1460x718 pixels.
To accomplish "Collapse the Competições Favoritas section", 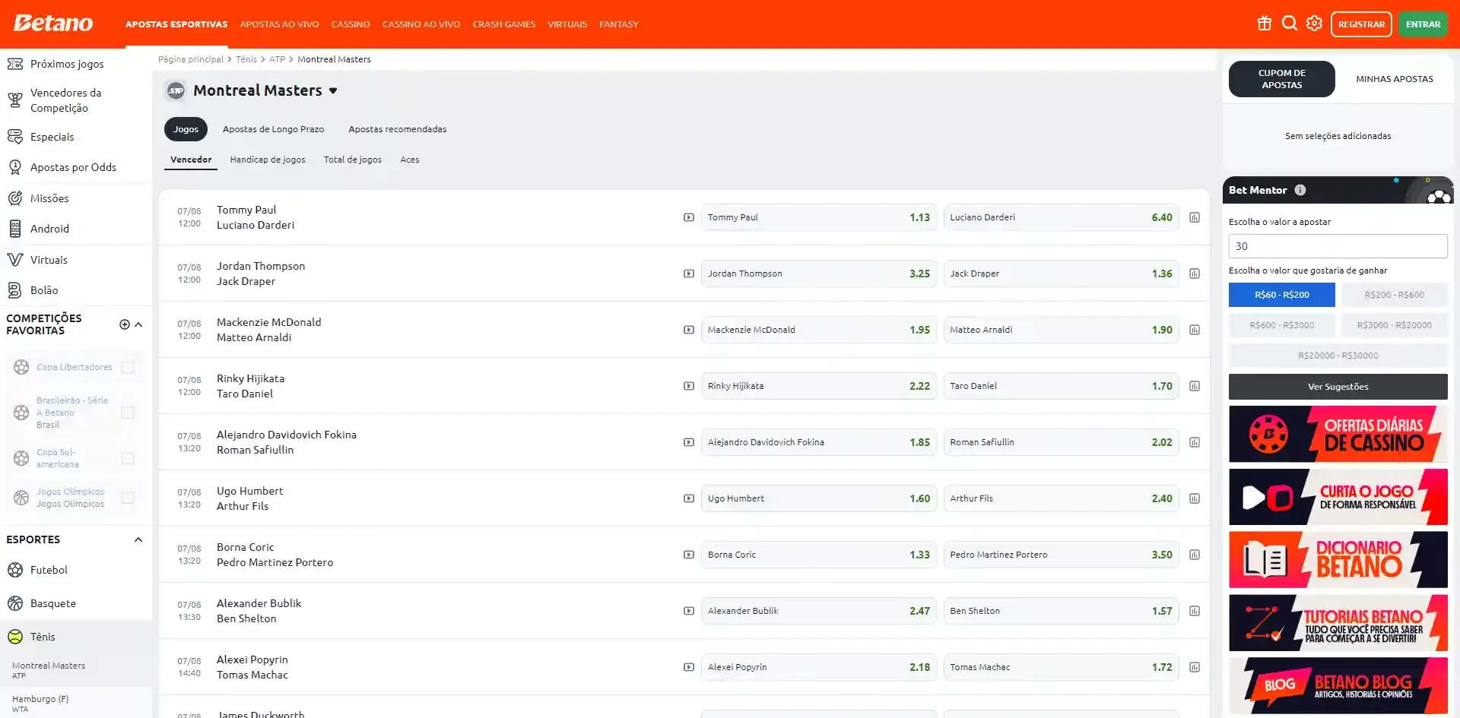I will point(138,324).
